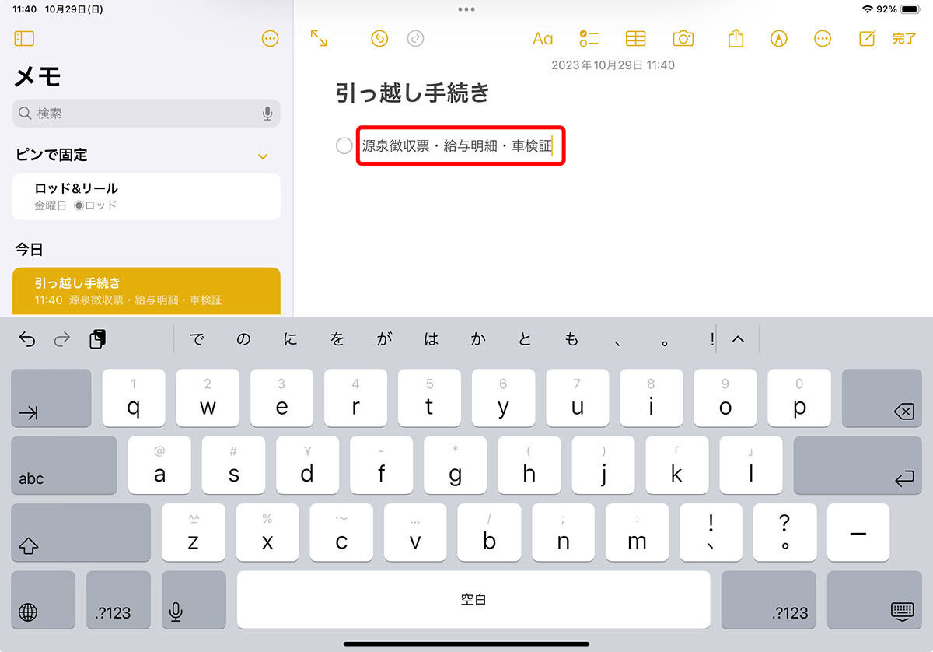Choose the が suggestion

click(384, 339)
